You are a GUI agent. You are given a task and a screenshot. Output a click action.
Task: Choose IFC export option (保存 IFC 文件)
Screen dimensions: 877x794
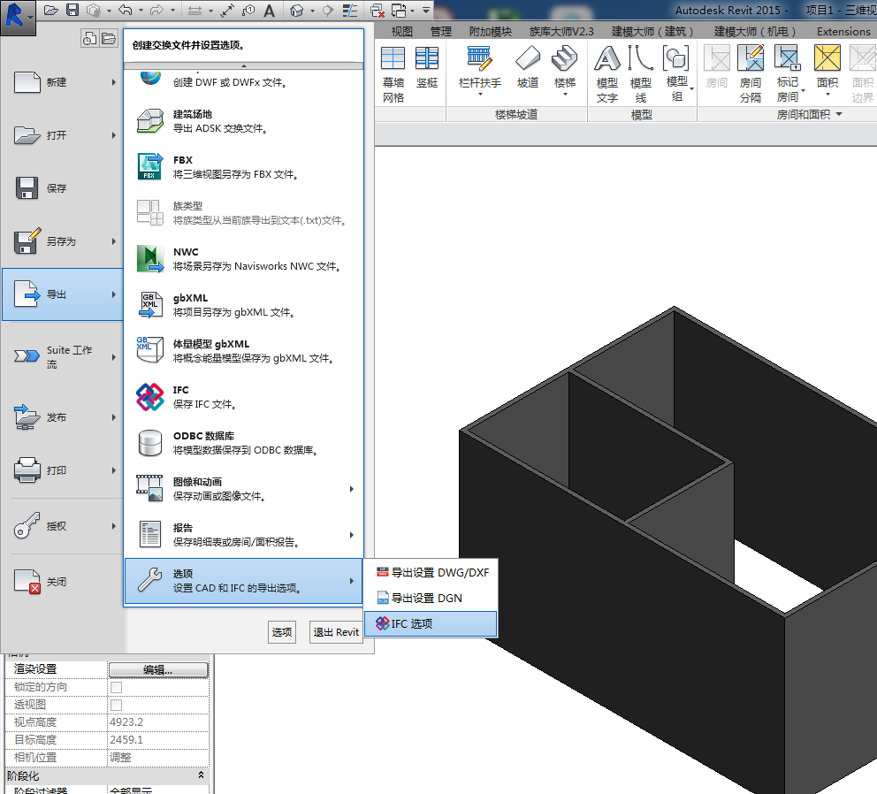[x=243, y=397]
